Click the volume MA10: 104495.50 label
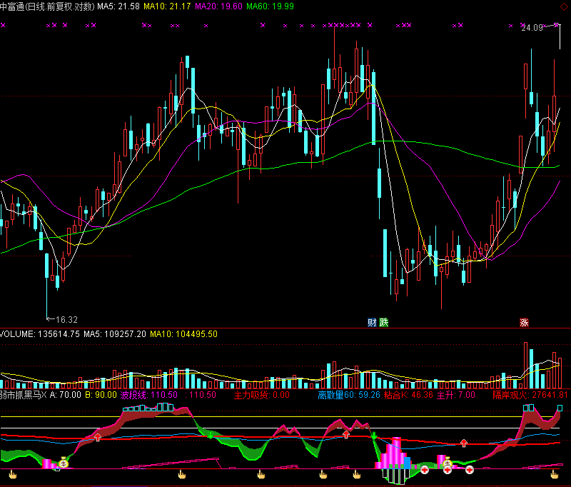The width and height of the screenshot is (571, 487). (x=184, y=334)
